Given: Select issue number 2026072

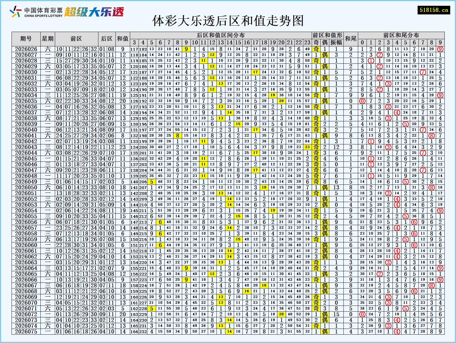Looking at the screenshot, I should click(x=26, y=314).
